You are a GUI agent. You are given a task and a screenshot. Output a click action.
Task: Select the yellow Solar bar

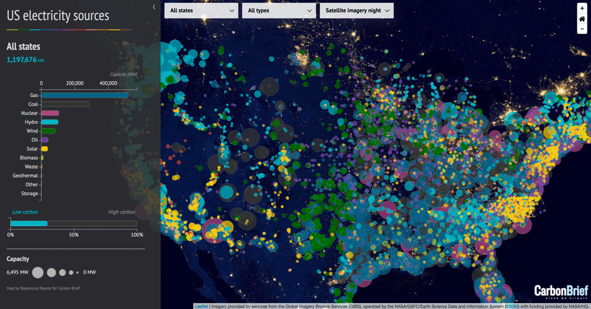(44, 149)
